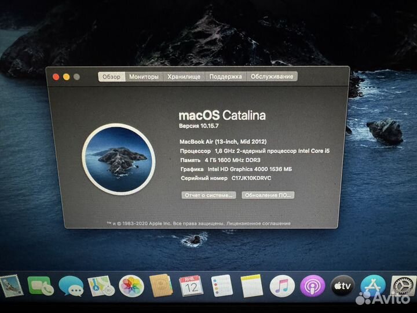Click the Intel HD Graphics 4000 value
The width and height of the screenshot is (417, 313).
tap(250, 169)
